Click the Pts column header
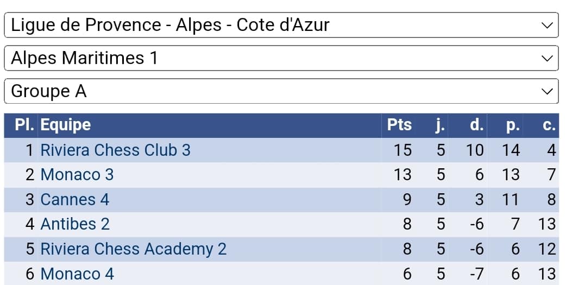Screen dimensions: 572x285 (x=399, y=125)
